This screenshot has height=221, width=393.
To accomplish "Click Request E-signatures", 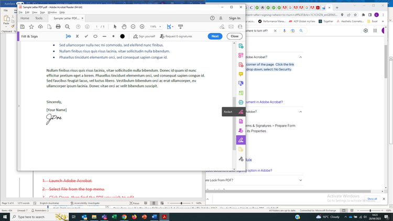I will point(176,36).
